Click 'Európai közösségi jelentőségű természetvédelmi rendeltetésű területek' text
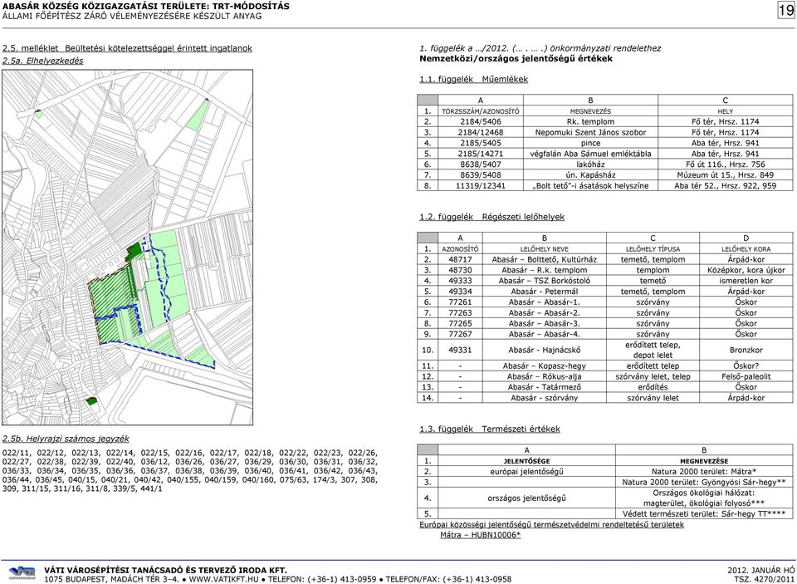The image size is (797, 584). (551, 524)
